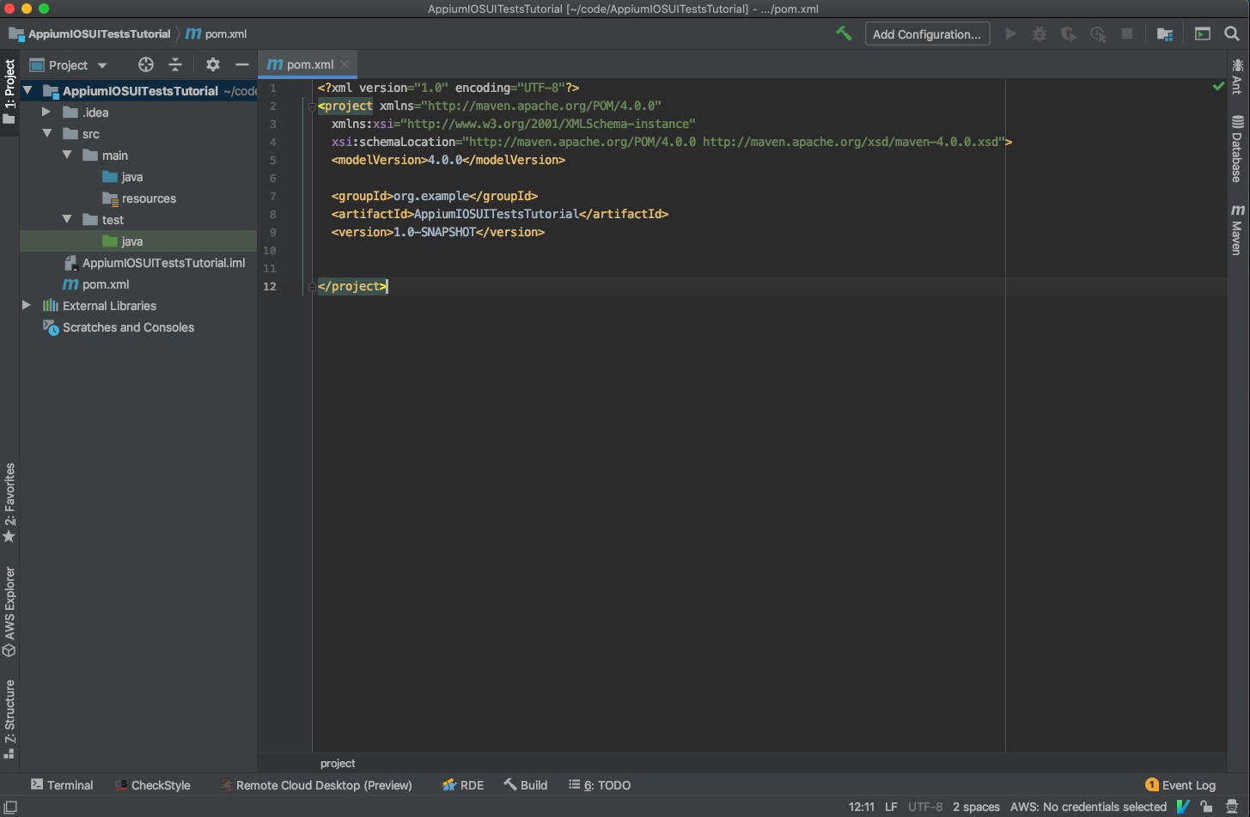
Task: Open the RDE tool window
Action: [x=463, y=785]
